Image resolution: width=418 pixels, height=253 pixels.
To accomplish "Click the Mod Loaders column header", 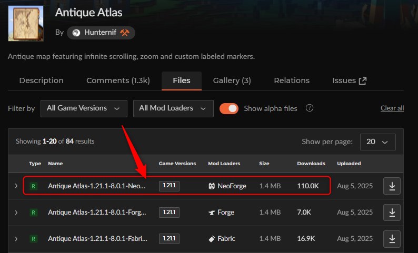I will [x=224, y=164].
